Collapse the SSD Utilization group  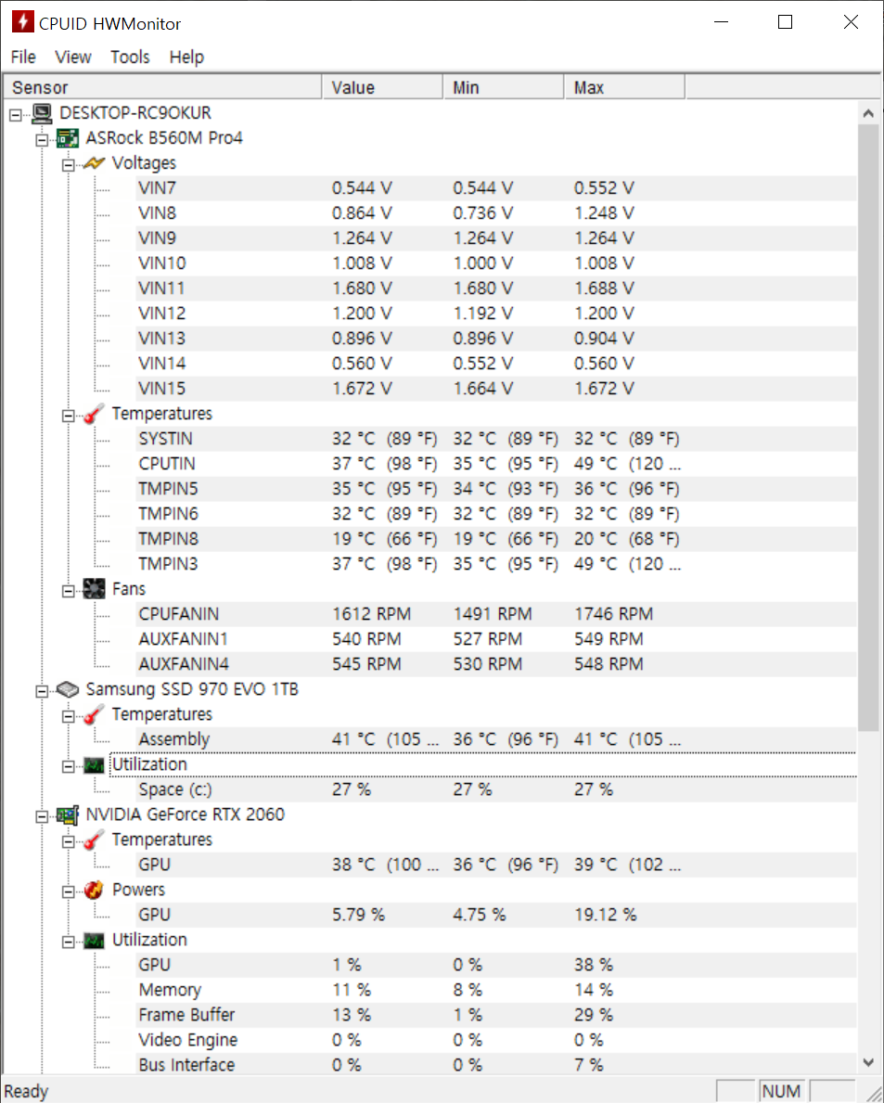69,766
